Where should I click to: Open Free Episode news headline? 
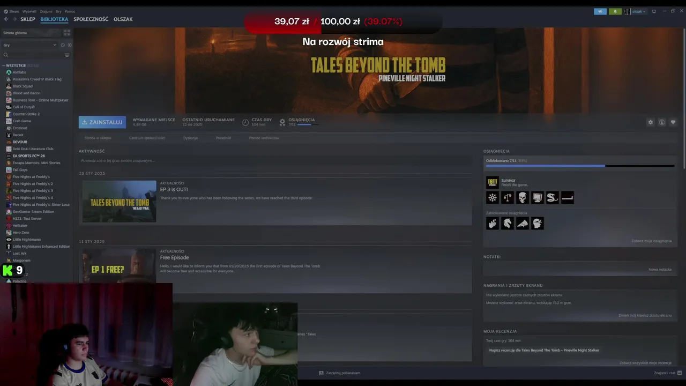[x=174, y=258]
